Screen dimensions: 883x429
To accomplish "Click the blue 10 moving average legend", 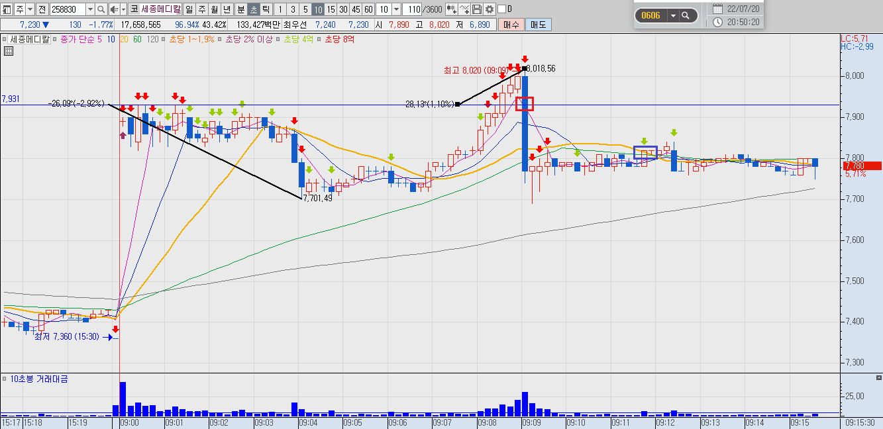I will point(111,39).
